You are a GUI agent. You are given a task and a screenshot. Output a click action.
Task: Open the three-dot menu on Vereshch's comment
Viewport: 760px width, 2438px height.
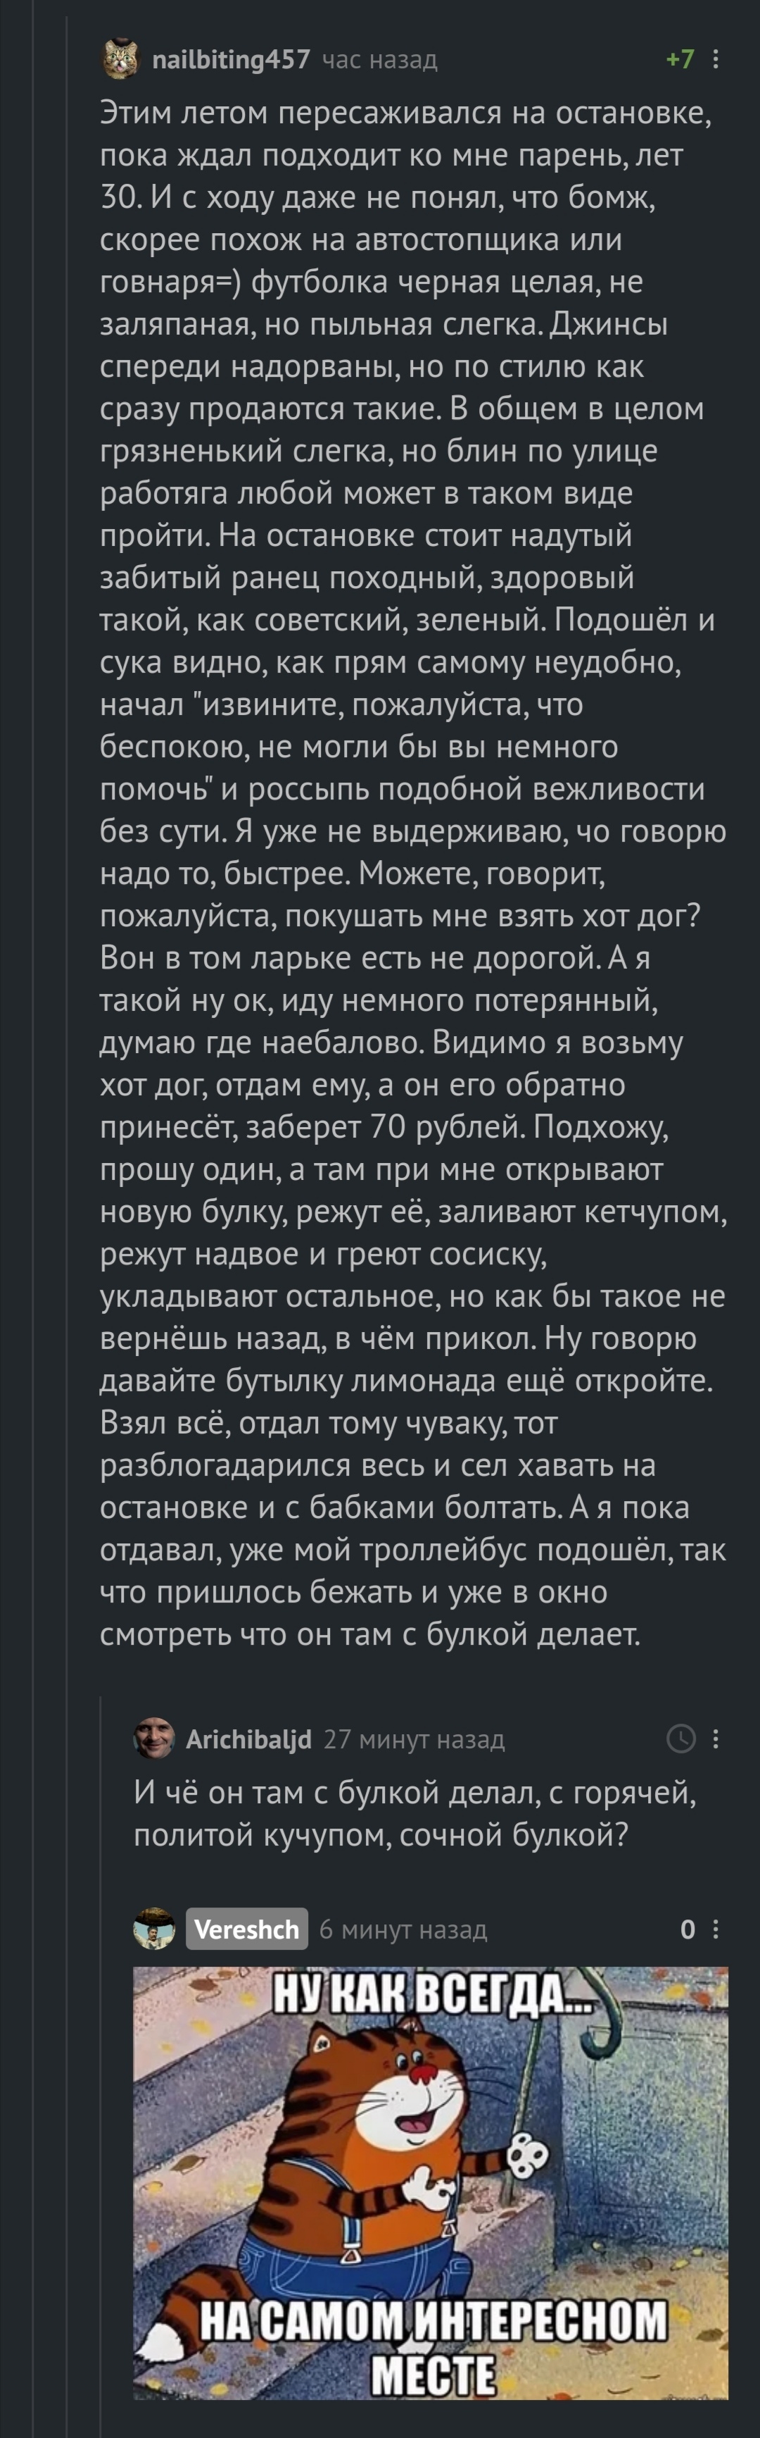[716, 1929]
